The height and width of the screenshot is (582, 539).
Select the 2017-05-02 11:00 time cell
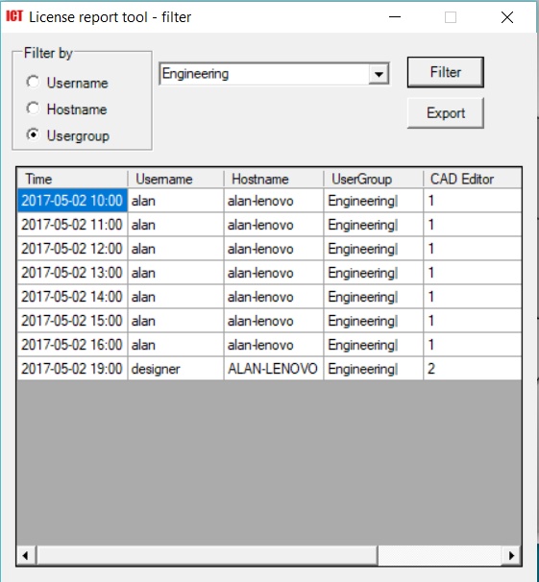point(72,225)
